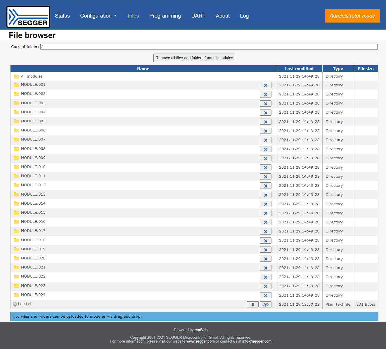Viewport: 386px width, 349px height.
Task: Open the MODULE.013 directory
Action: click(33, 194)
